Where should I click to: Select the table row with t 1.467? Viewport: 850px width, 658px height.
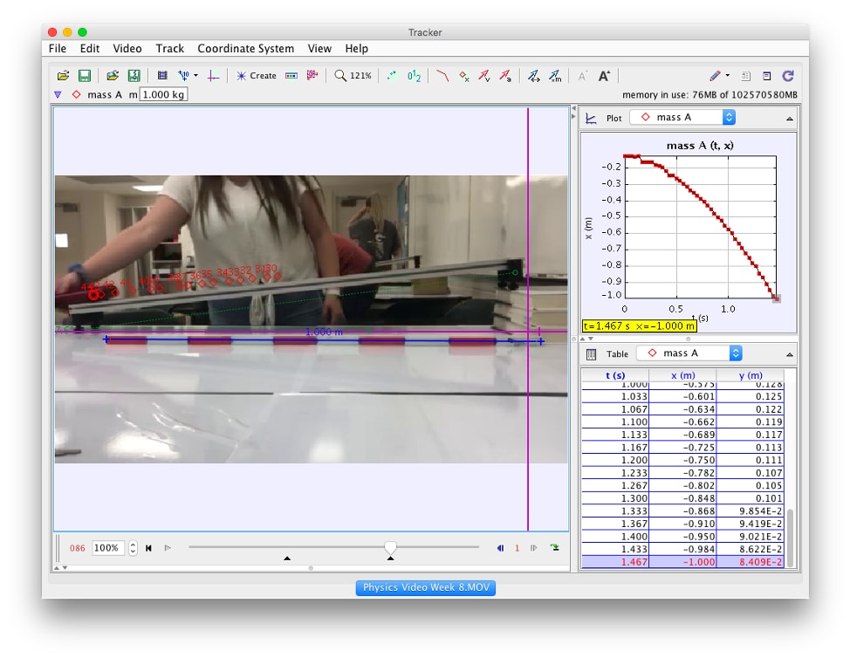(682, 562)
